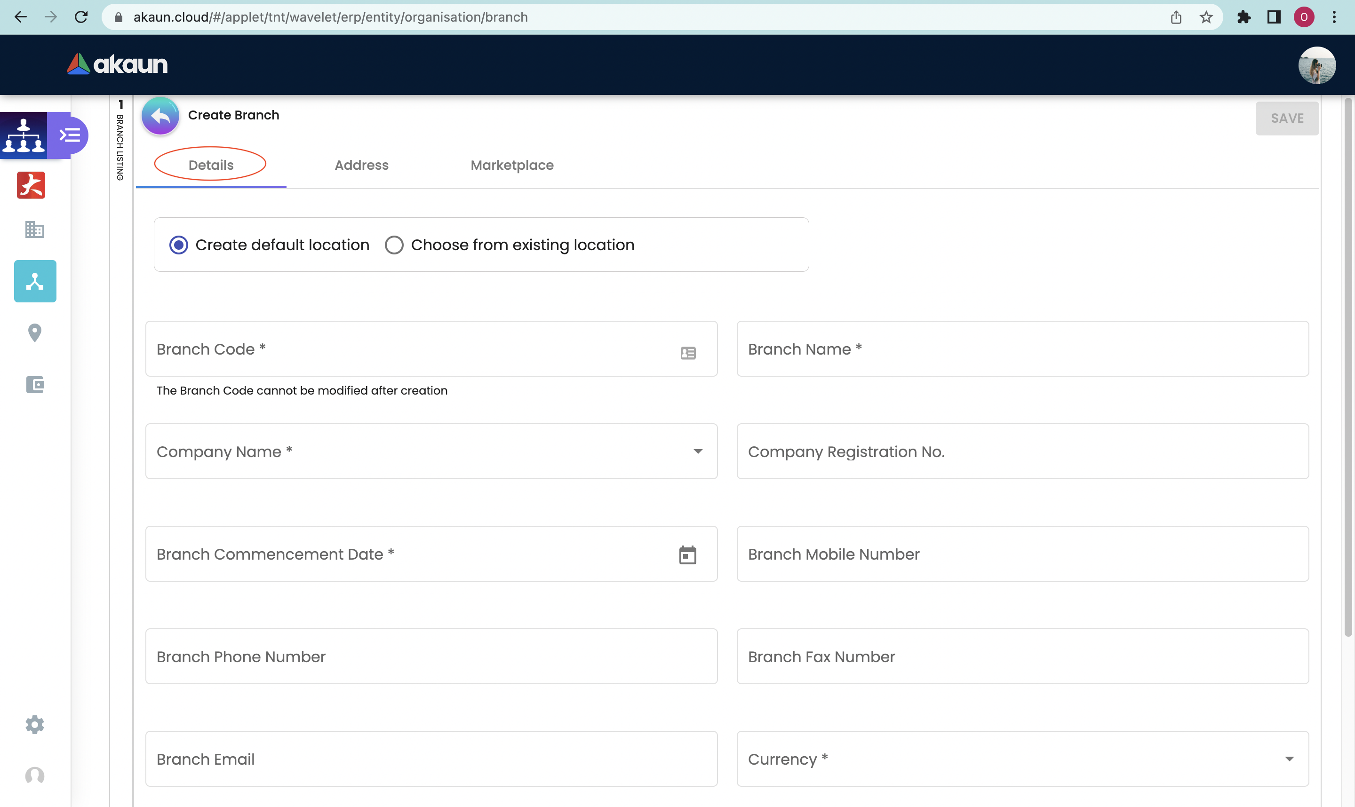Select Create default location radio
The height and width of the screenshot is (807, 1355).
tap(178, 245)
